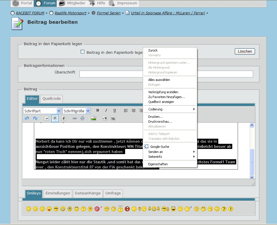Insert the question mark smiley
Image resolution: width=277 pixels, height=225 pixels.
224,209
